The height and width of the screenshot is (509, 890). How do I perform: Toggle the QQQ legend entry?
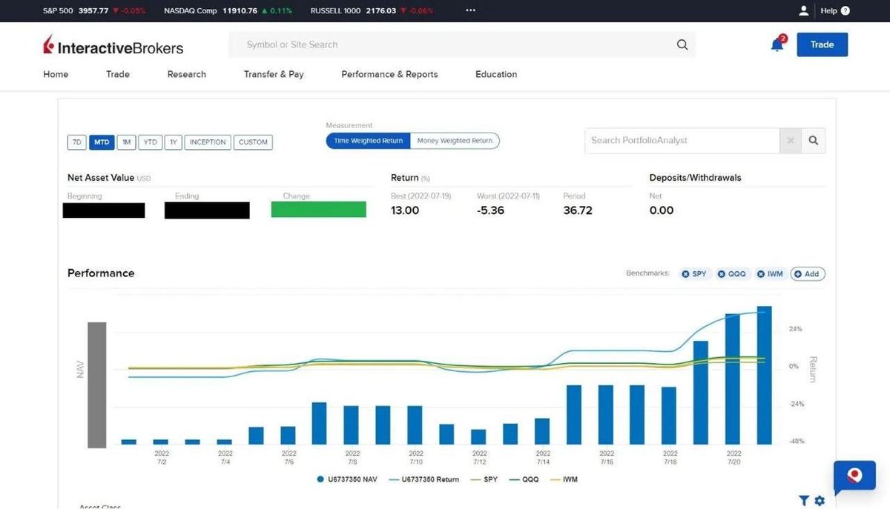click(x=524, y=479)
